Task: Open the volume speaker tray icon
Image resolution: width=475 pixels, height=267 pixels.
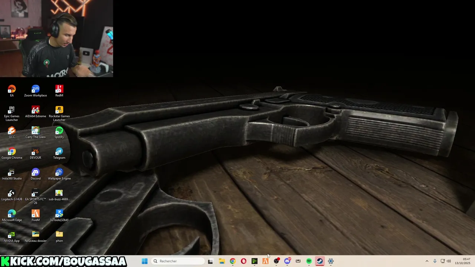Action: coord(449,261)
